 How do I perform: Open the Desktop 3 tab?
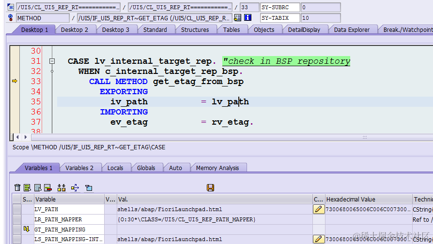[x=115, y=30]
